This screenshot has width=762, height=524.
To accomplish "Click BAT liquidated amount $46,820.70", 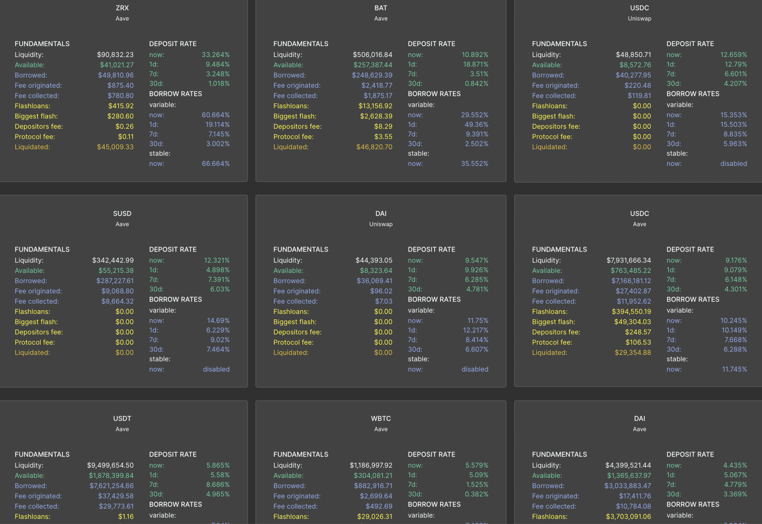I will click(374, 147).
